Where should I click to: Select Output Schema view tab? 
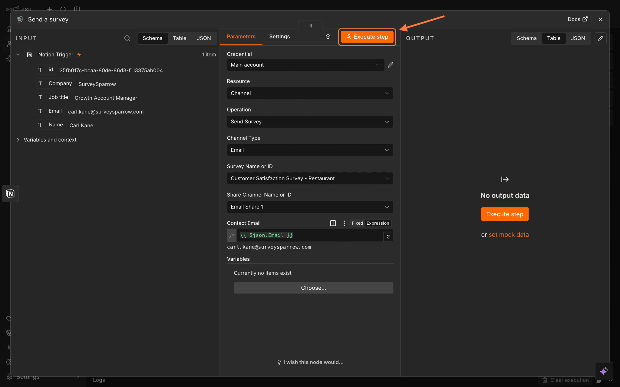(526, 38)
